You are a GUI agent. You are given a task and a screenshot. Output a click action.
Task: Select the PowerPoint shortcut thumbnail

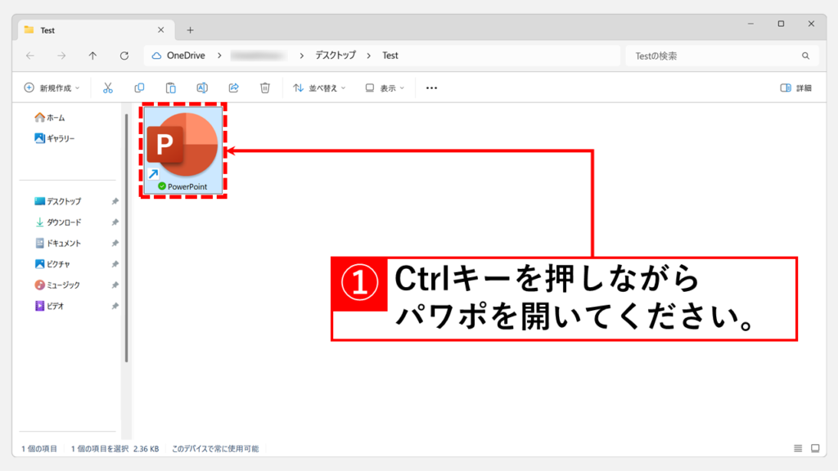coord(183,150)
